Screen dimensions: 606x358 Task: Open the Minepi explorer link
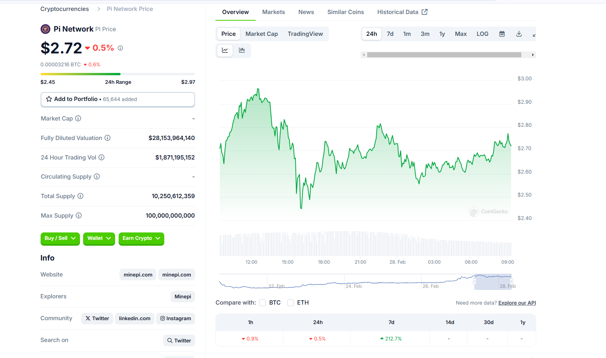tap(183, 297)
